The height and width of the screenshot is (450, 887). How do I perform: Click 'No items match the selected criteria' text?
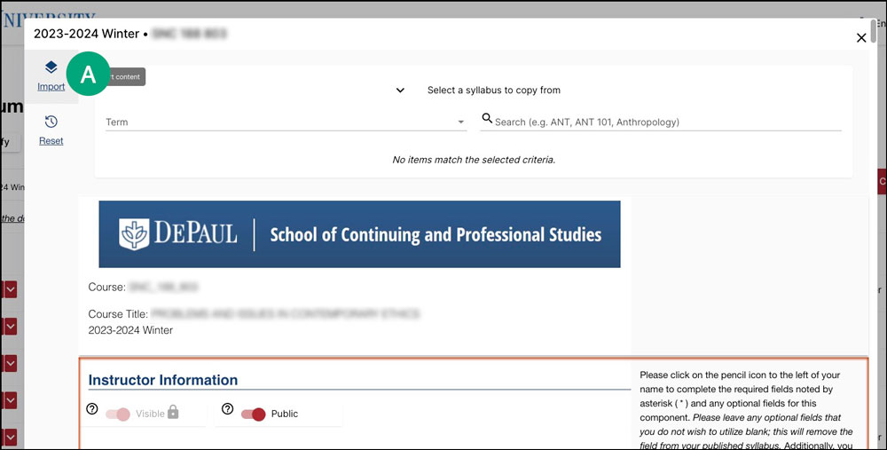click(474, 160)
